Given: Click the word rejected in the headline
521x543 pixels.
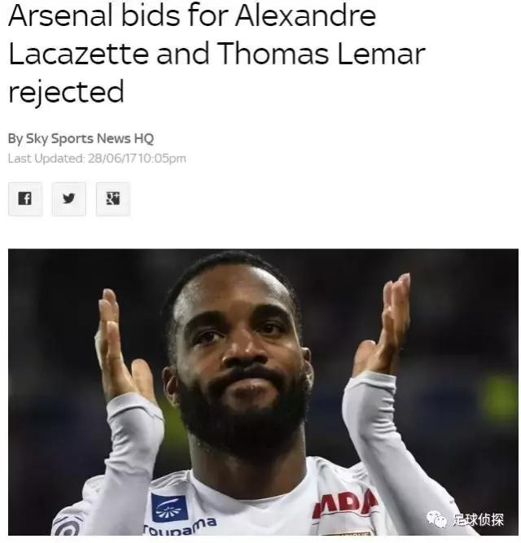Looking at the screenshot, I should coord(66,92).
